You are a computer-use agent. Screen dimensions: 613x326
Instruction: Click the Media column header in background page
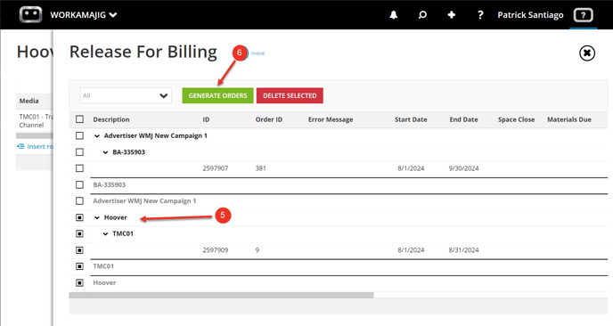29,101
